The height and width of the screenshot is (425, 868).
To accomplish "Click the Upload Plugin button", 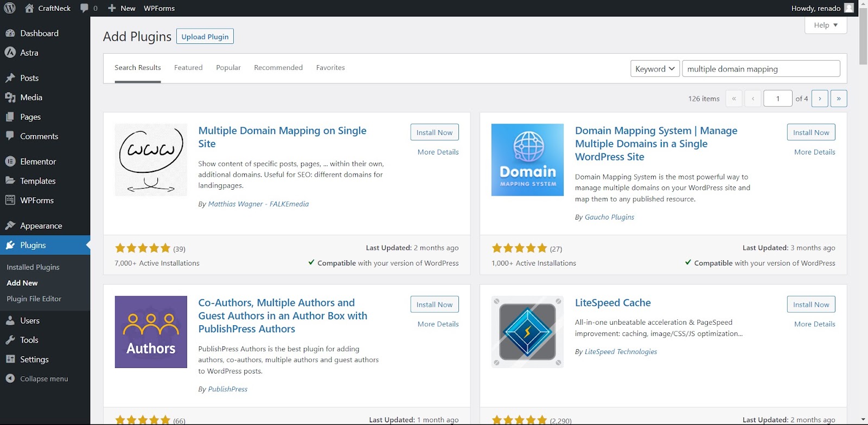I will click(x=205, y=36).
